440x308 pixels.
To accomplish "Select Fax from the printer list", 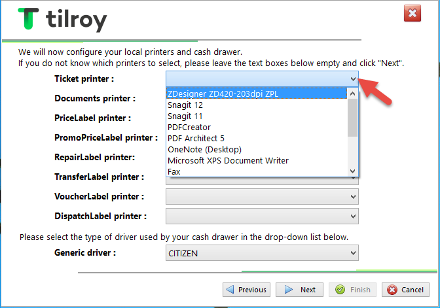I will 257,171.
